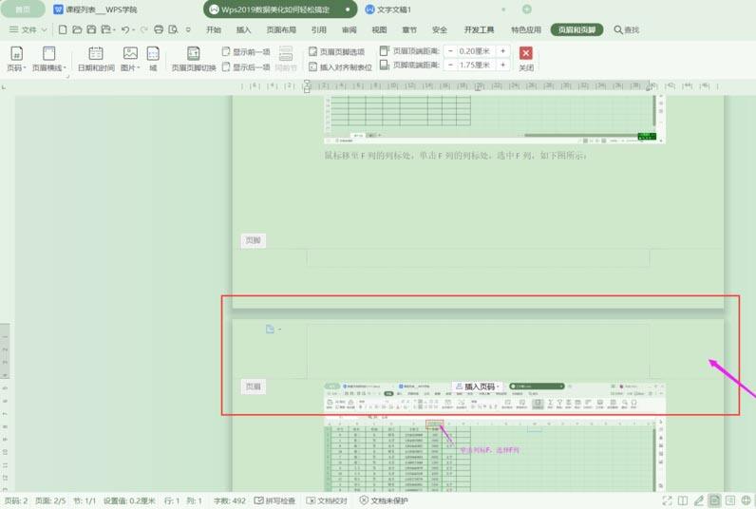Image resolution: width=756 pixels, height=509 pixels.
Task: Open the 页码 page number menu
Action: [x=16, y=59]
